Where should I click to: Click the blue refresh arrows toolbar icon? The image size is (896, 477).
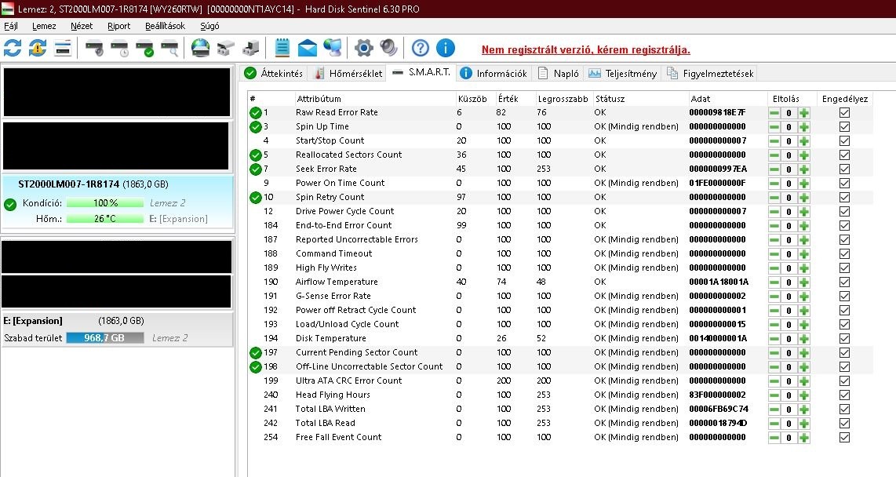pyautogui.click(x=13, y=48)
